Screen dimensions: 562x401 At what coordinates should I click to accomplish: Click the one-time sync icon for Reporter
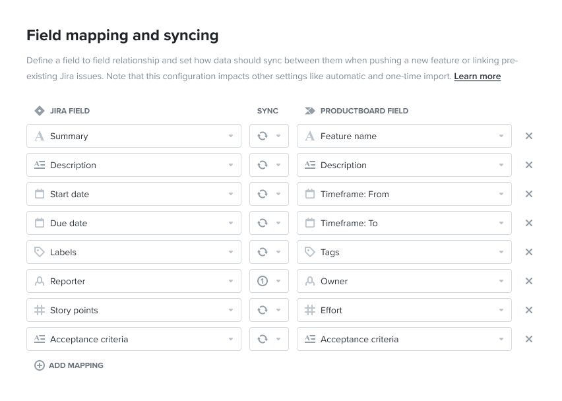coord(263,281)
